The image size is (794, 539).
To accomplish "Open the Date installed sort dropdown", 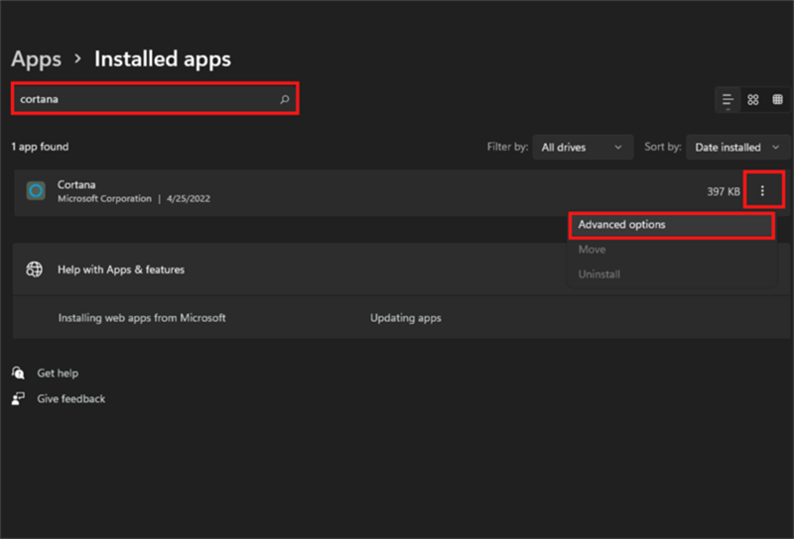I will [x=737, y=148].
